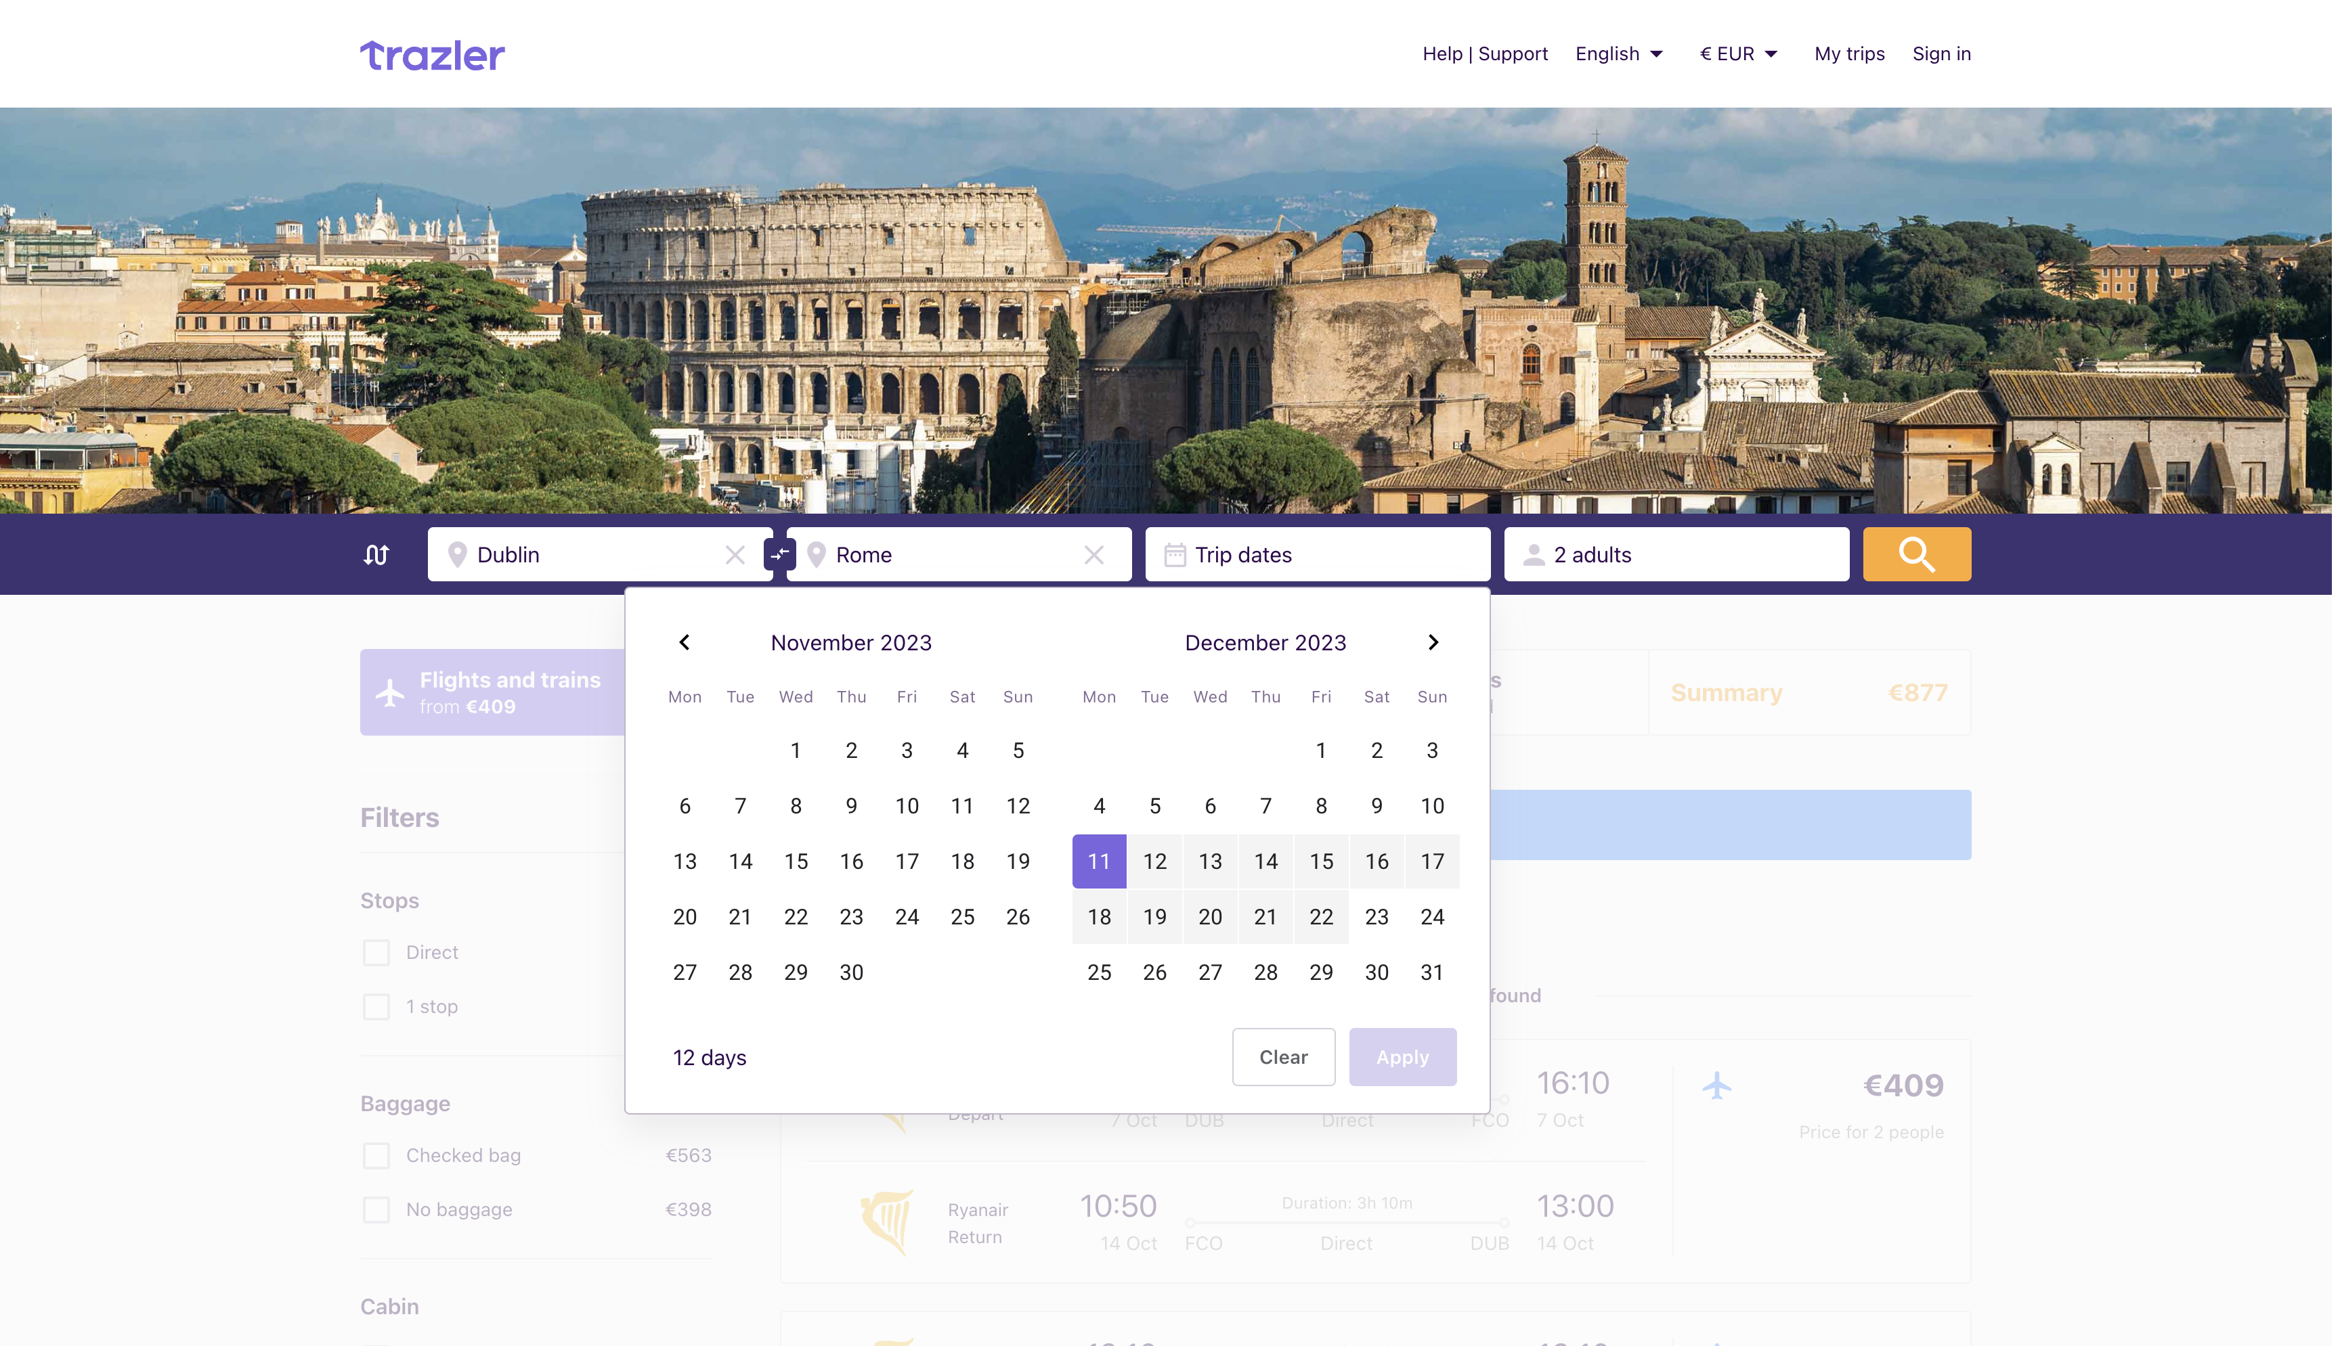Image resolution: width=2340 pixels, height=1346 pixels.
Task: Click the trazler logo
Action: [x=432, y=55]
